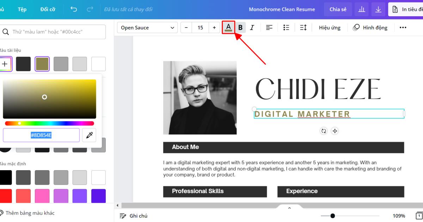Click the In tiêu đề print button
This screenshot has width=423, height=222.
[406, 10]
